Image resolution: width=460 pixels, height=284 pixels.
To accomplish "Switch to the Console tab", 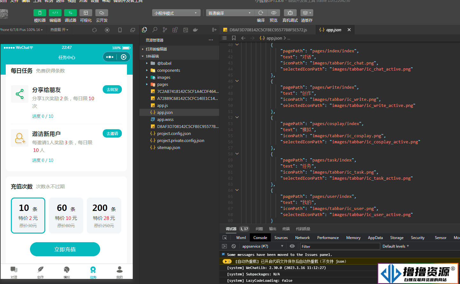I will (260, 238).
